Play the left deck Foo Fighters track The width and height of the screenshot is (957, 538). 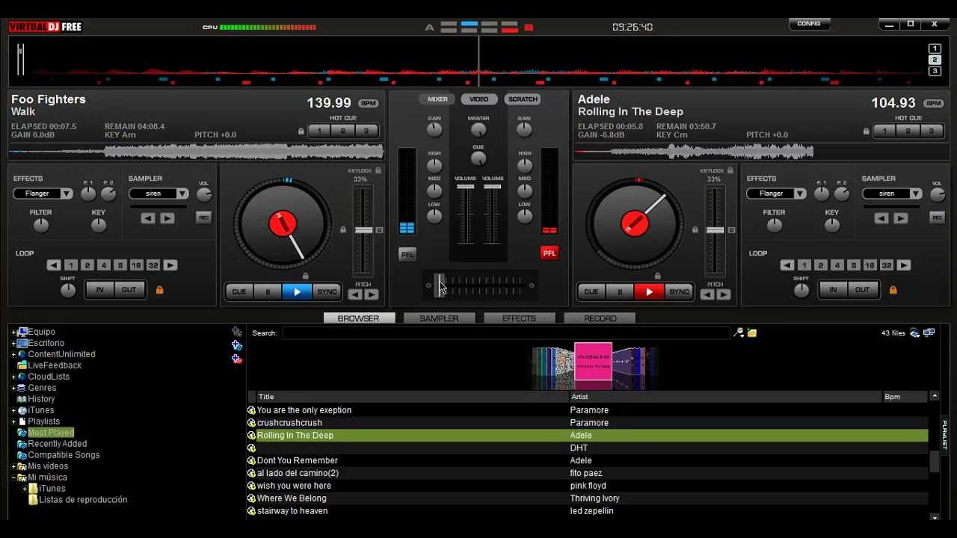(x=297, y=291)
